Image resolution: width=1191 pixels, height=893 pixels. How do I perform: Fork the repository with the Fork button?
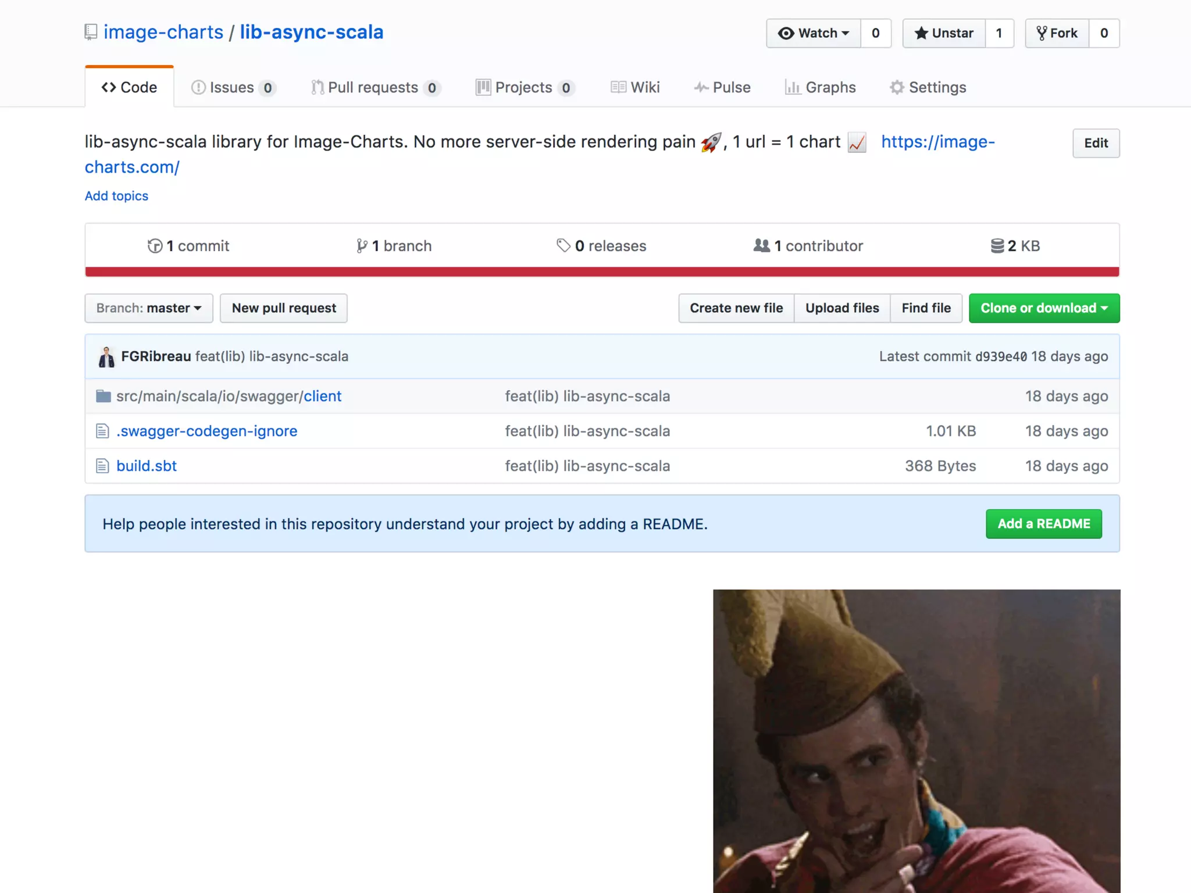1057,33
